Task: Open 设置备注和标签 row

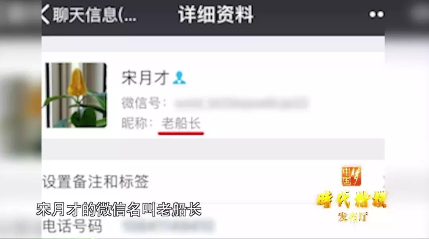Action: point(213,181)
